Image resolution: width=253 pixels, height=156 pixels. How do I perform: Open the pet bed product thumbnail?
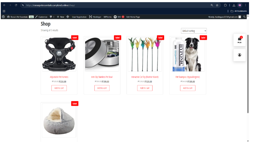tap(59, 120)
